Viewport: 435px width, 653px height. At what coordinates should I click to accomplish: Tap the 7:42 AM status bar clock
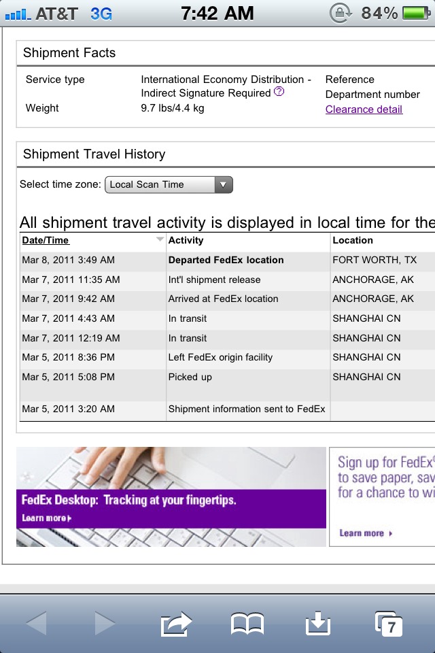pyautogui.click(x=217, y=14)
